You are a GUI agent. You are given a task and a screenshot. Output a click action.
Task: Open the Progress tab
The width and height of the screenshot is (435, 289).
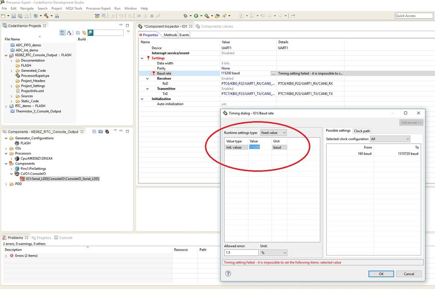point(41,238)
